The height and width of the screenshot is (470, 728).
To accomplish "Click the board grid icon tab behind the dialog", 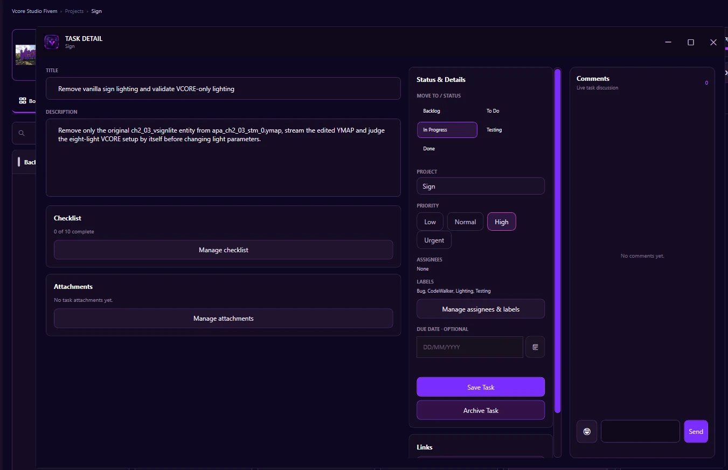I will 23,101.
